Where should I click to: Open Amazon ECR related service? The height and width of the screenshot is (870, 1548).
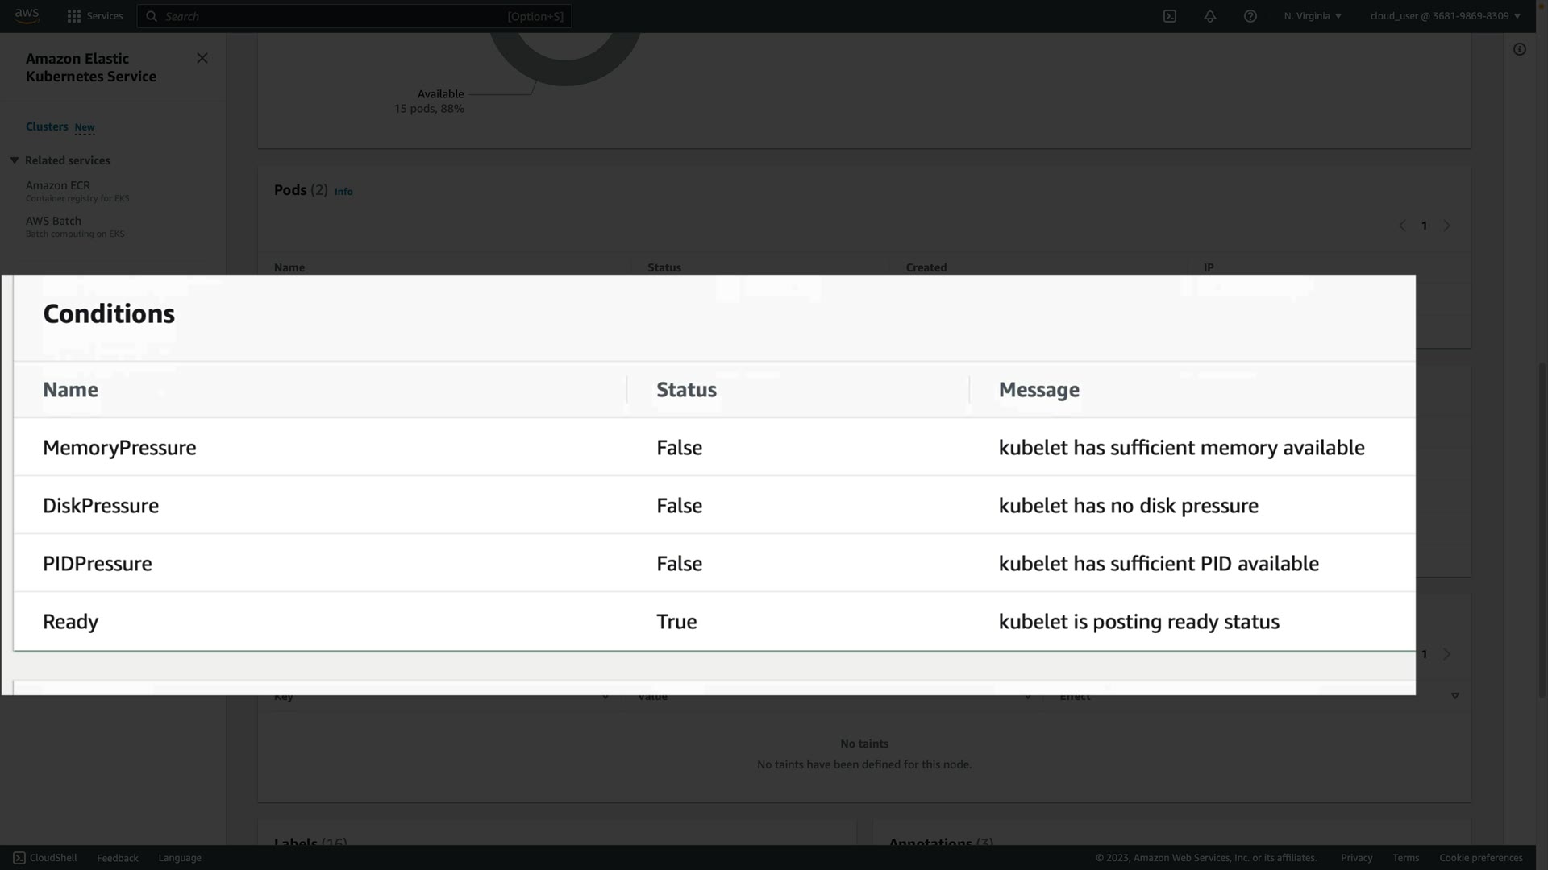tap(58, 185)
